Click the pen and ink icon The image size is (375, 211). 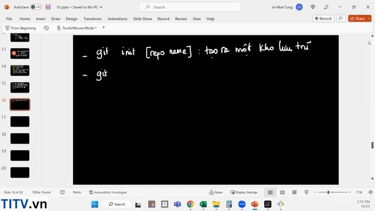326,7
